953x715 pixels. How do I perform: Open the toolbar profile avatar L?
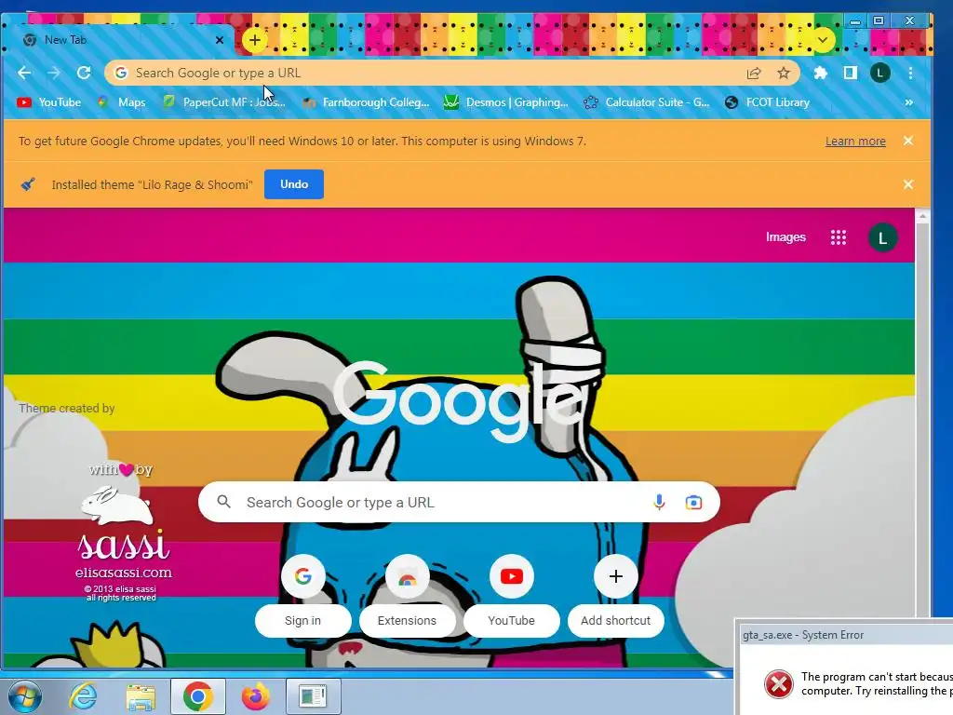click(x=880, y=74)
